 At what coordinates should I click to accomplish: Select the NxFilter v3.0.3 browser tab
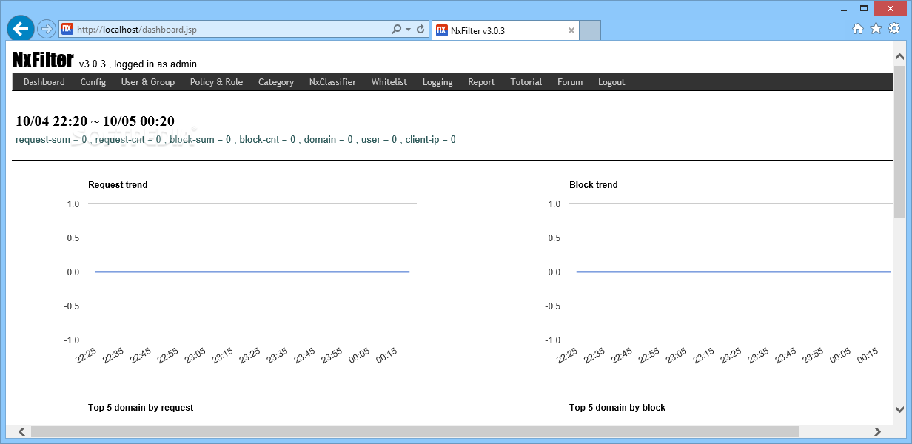(x=505, y=30)
